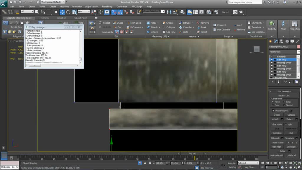Click the Repeat Last button
Viewport: 302px width, 170px height.
(284, 96)
